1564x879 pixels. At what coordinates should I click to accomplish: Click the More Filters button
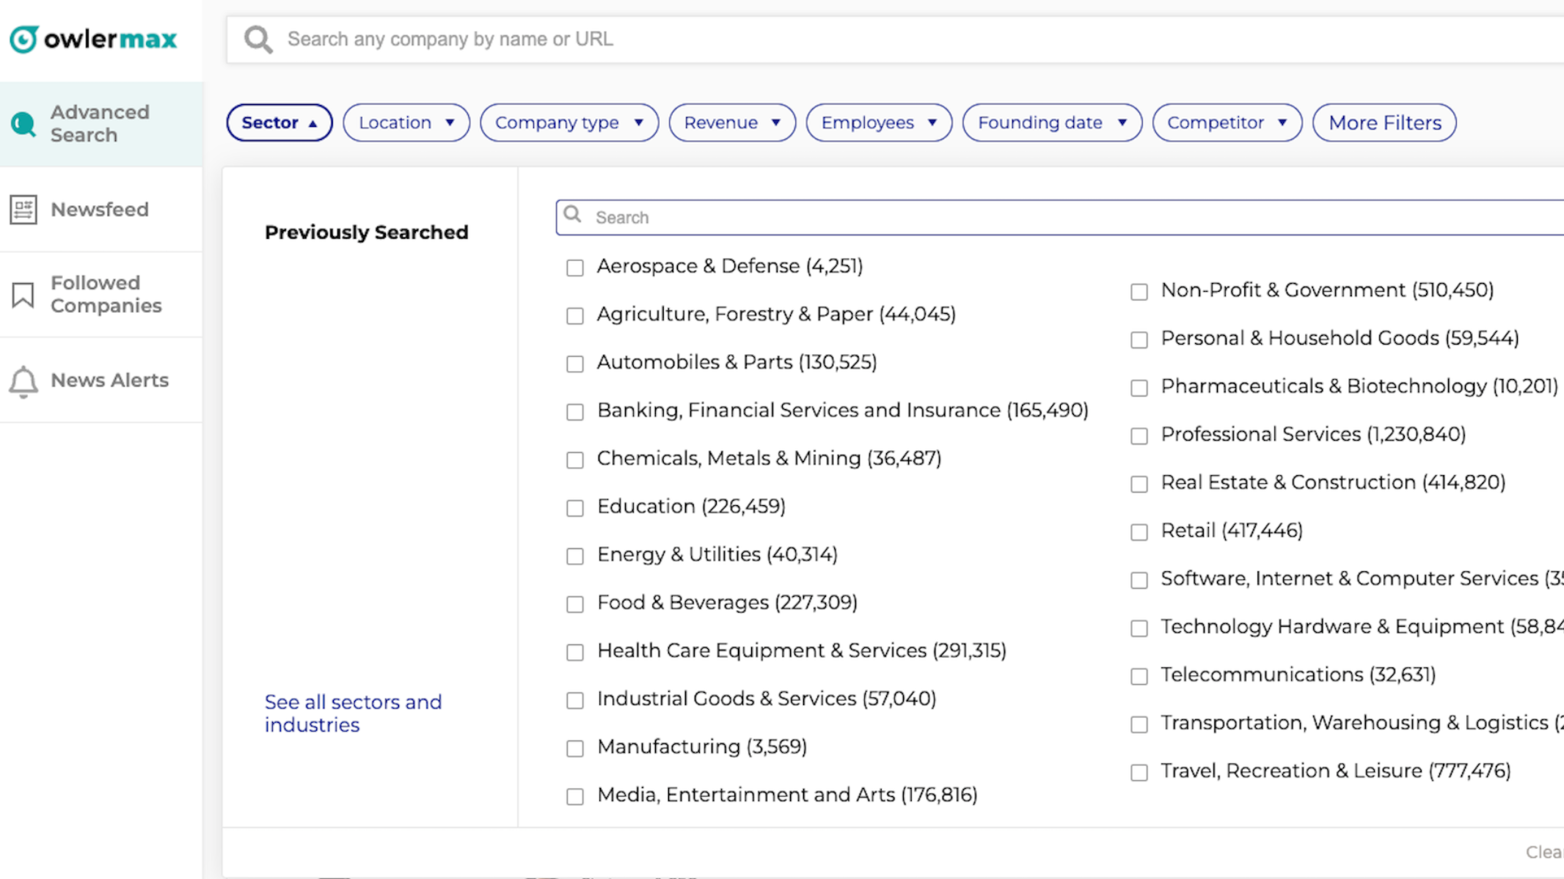pos(1384,122)
